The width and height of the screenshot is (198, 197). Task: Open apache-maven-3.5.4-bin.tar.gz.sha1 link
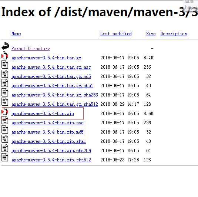[x=52, y=86]
